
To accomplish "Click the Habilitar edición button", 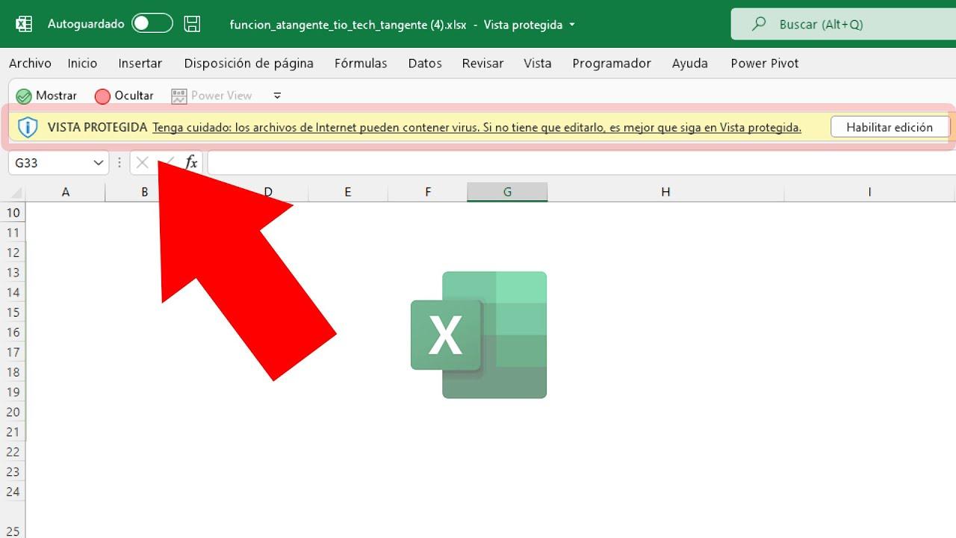I will [x=889, y=127].
